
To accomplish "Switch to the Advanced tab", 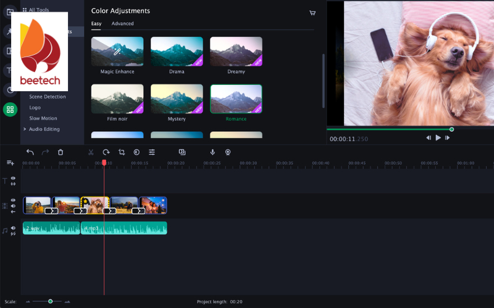I will [x=122, y=23].
